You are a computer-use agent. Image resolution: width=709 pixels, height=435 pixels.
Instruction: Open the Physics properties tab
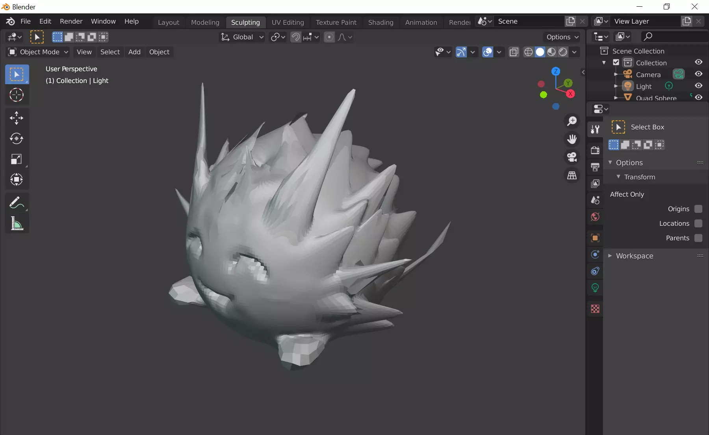(x=595, y=254)
